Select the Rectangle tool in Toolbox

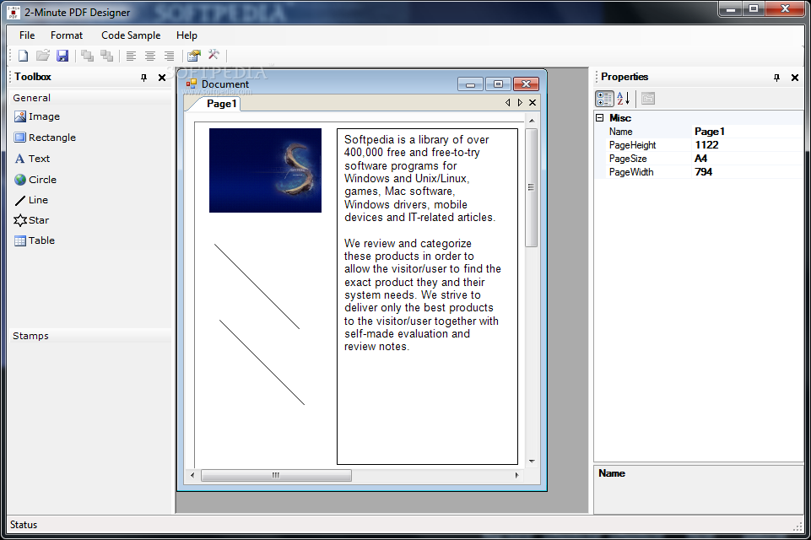(45, 138)
